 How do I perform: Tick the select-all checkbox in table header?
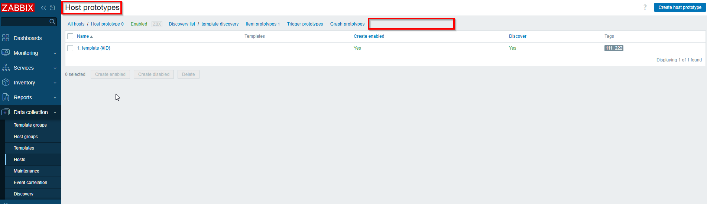click(x=70, y=36)
